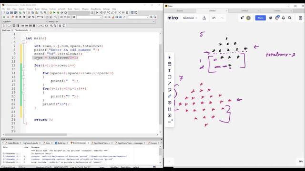Click the Build and run icon
This screenshot has height=171, width=305.
(58, 13)
